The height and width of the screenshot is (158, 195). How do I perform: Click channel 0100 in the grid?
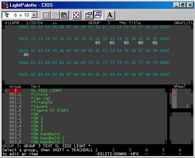(x=164, y=75)
